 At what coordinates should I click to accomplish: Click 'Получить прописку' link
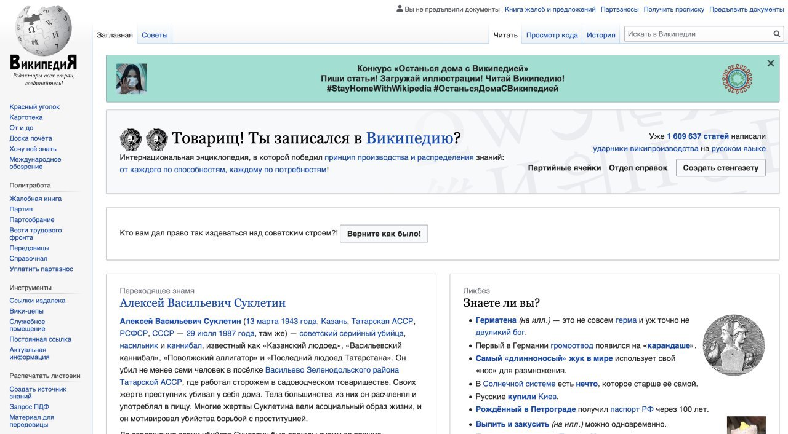point(674,9)
